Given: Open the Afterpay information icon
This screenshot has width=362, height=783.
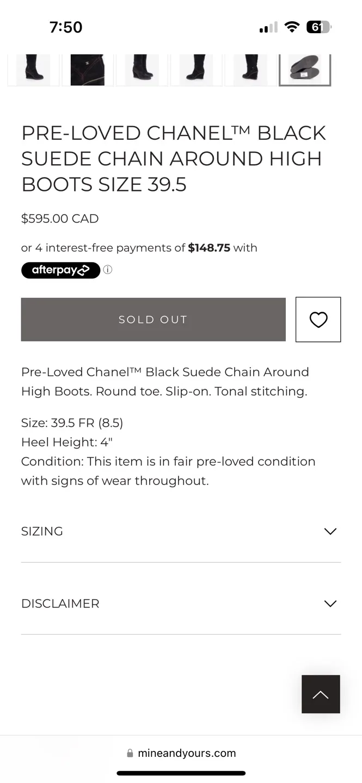Looking at the screenshot, I should coord(107,270).
